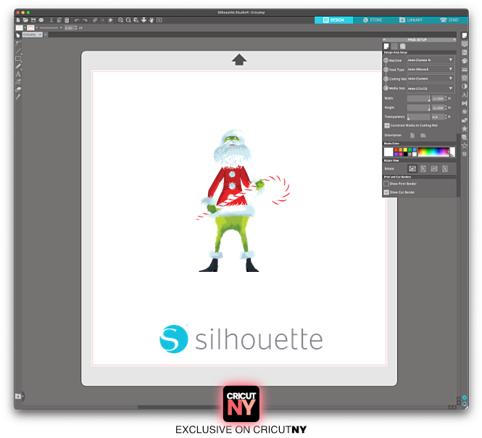The height and width of the screenshot is (438, 482).
Task: Open a file using the folder icon
Action: (25, 20)
